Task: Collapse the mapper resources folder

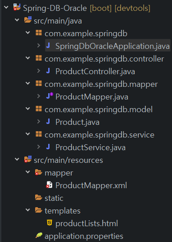Action: (x=27, y=172)
